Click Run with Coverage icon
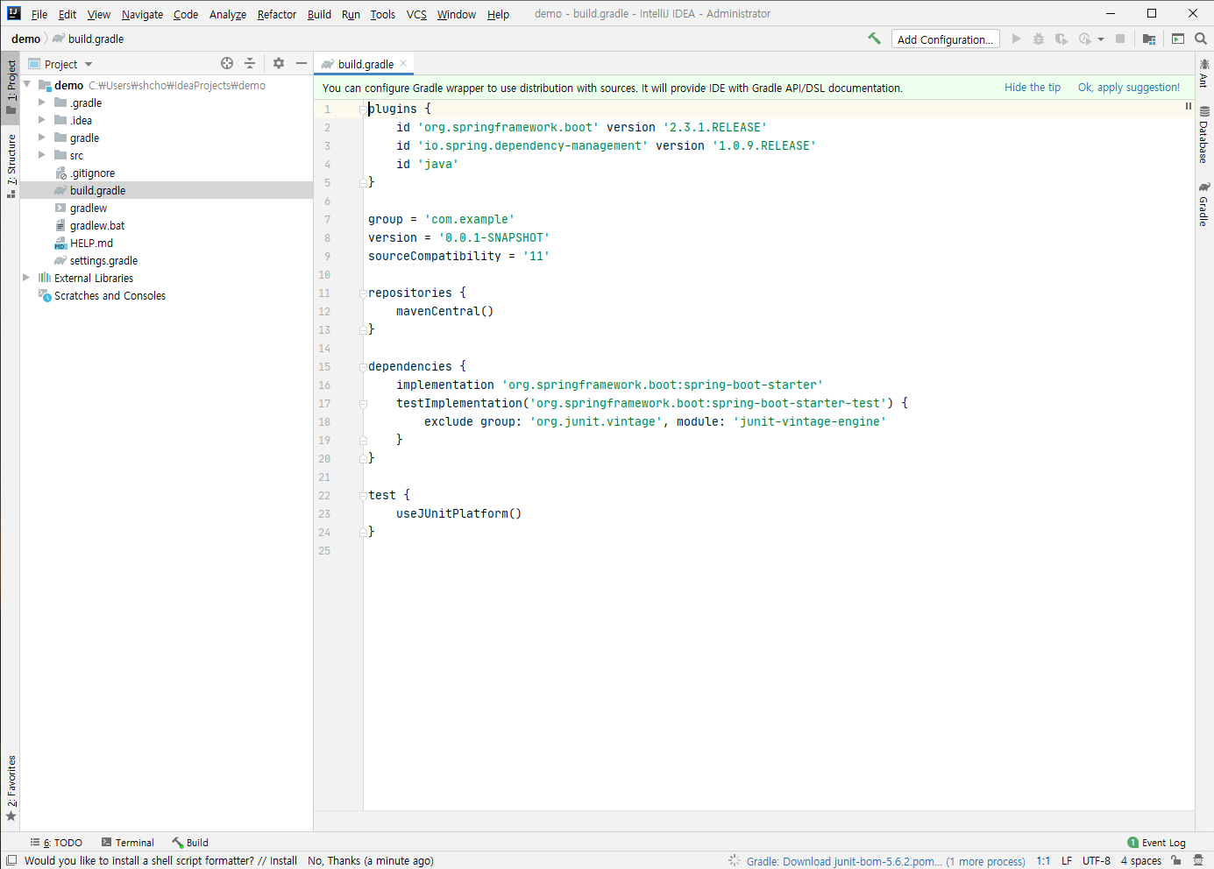 (1061, 39)
